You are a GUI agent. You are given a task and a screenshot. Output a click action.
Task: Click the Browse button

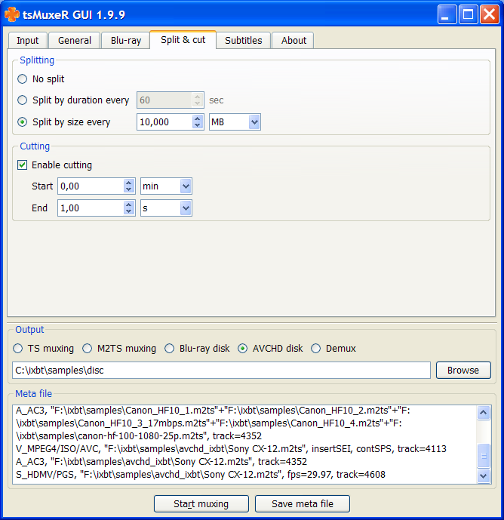[x=463, y=370]
